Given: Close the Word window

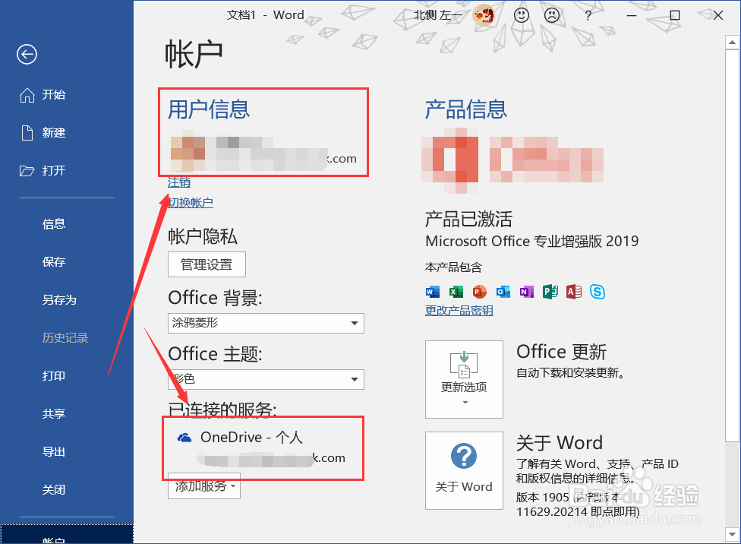Looking at the screenshot, I should click(x=718, y=16).
